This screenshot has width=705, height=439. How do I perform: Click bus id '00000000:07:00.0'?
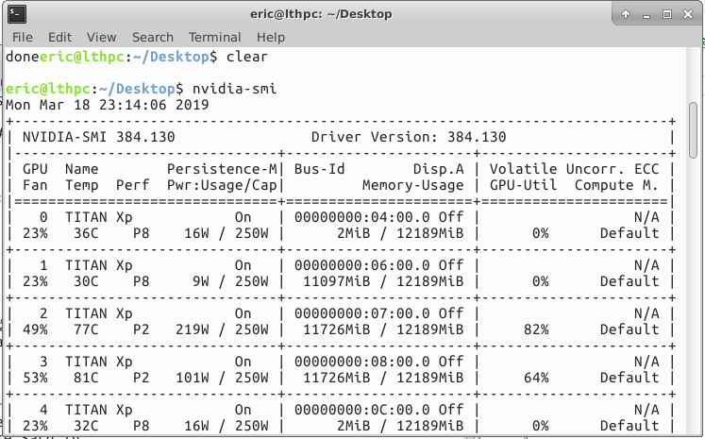[x=362, y=313]
